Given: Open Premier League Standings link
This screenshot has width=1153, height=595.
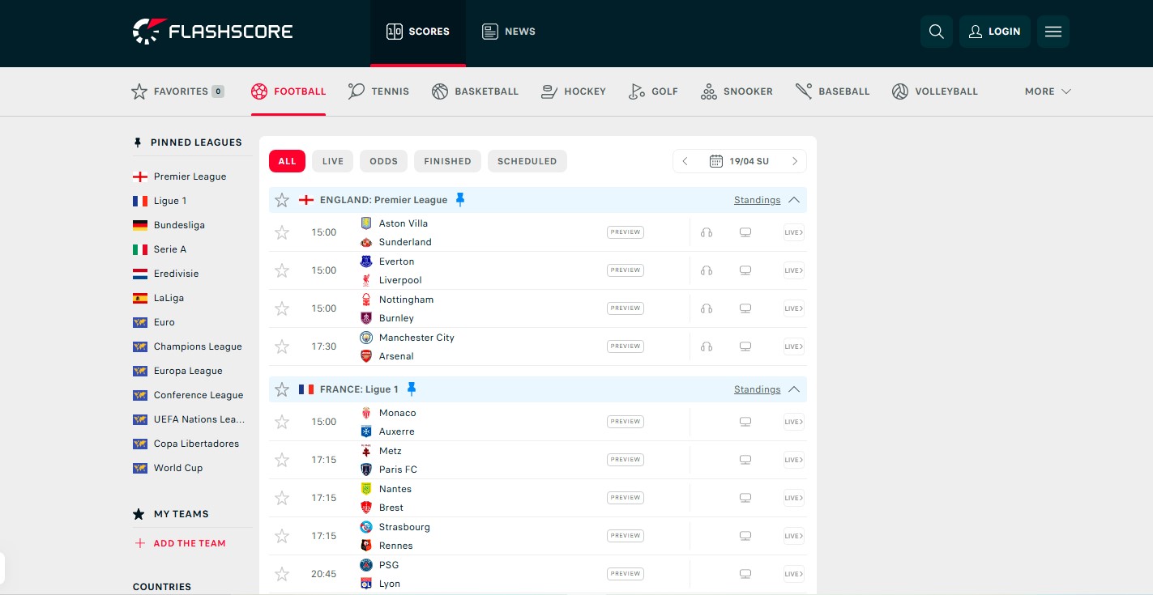Looking at the screenshot, I should [x=757, y=200].
